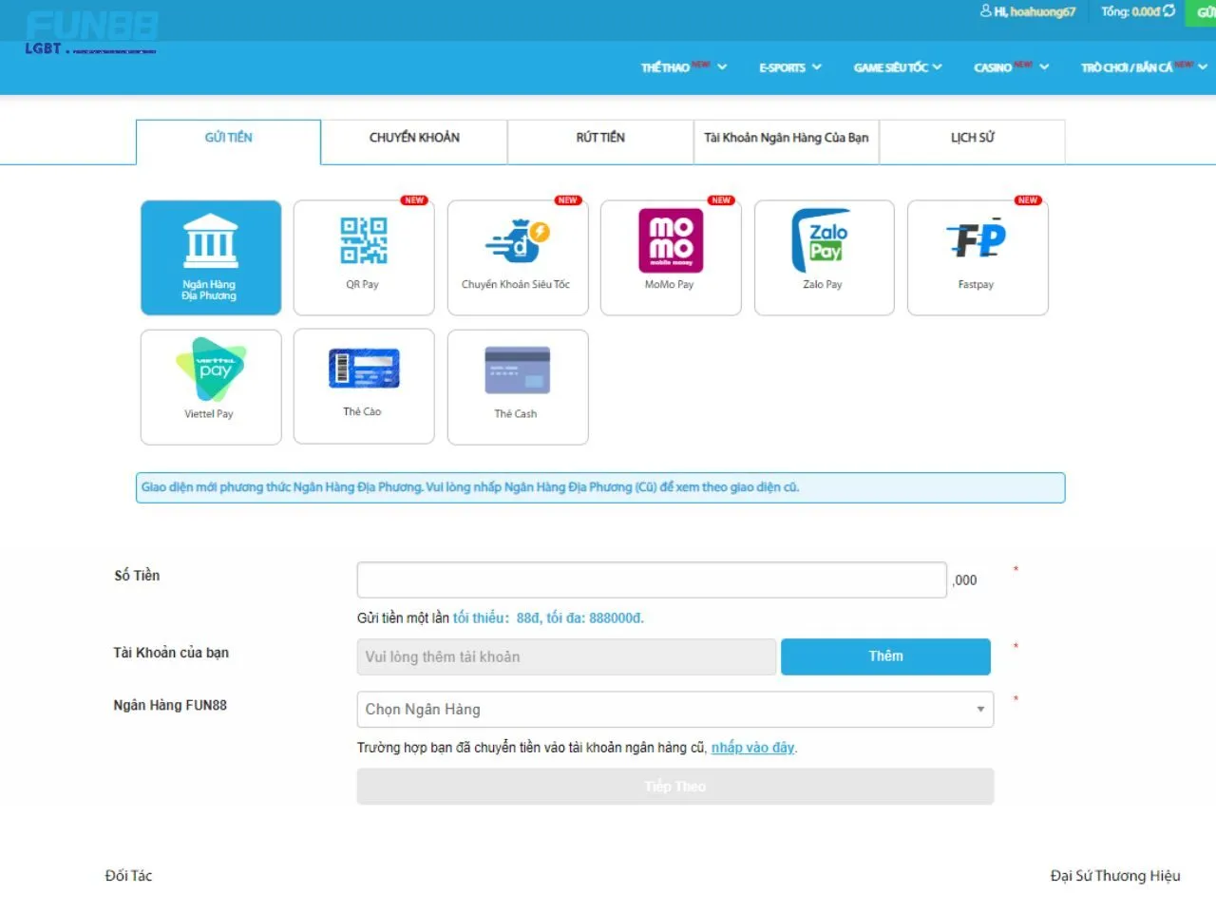Select the Fastpay deposit option

coord(978,257)
